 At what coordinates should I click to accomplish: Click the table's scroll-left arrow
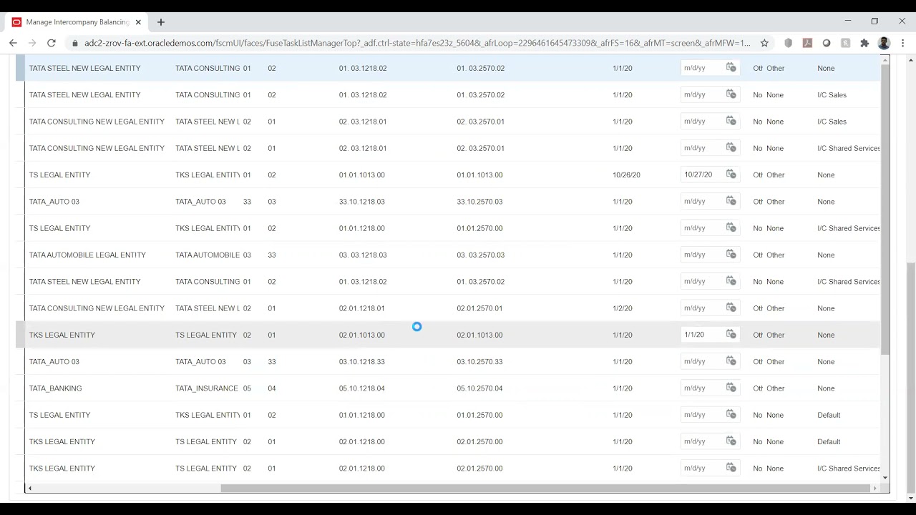tap(29, 488)
